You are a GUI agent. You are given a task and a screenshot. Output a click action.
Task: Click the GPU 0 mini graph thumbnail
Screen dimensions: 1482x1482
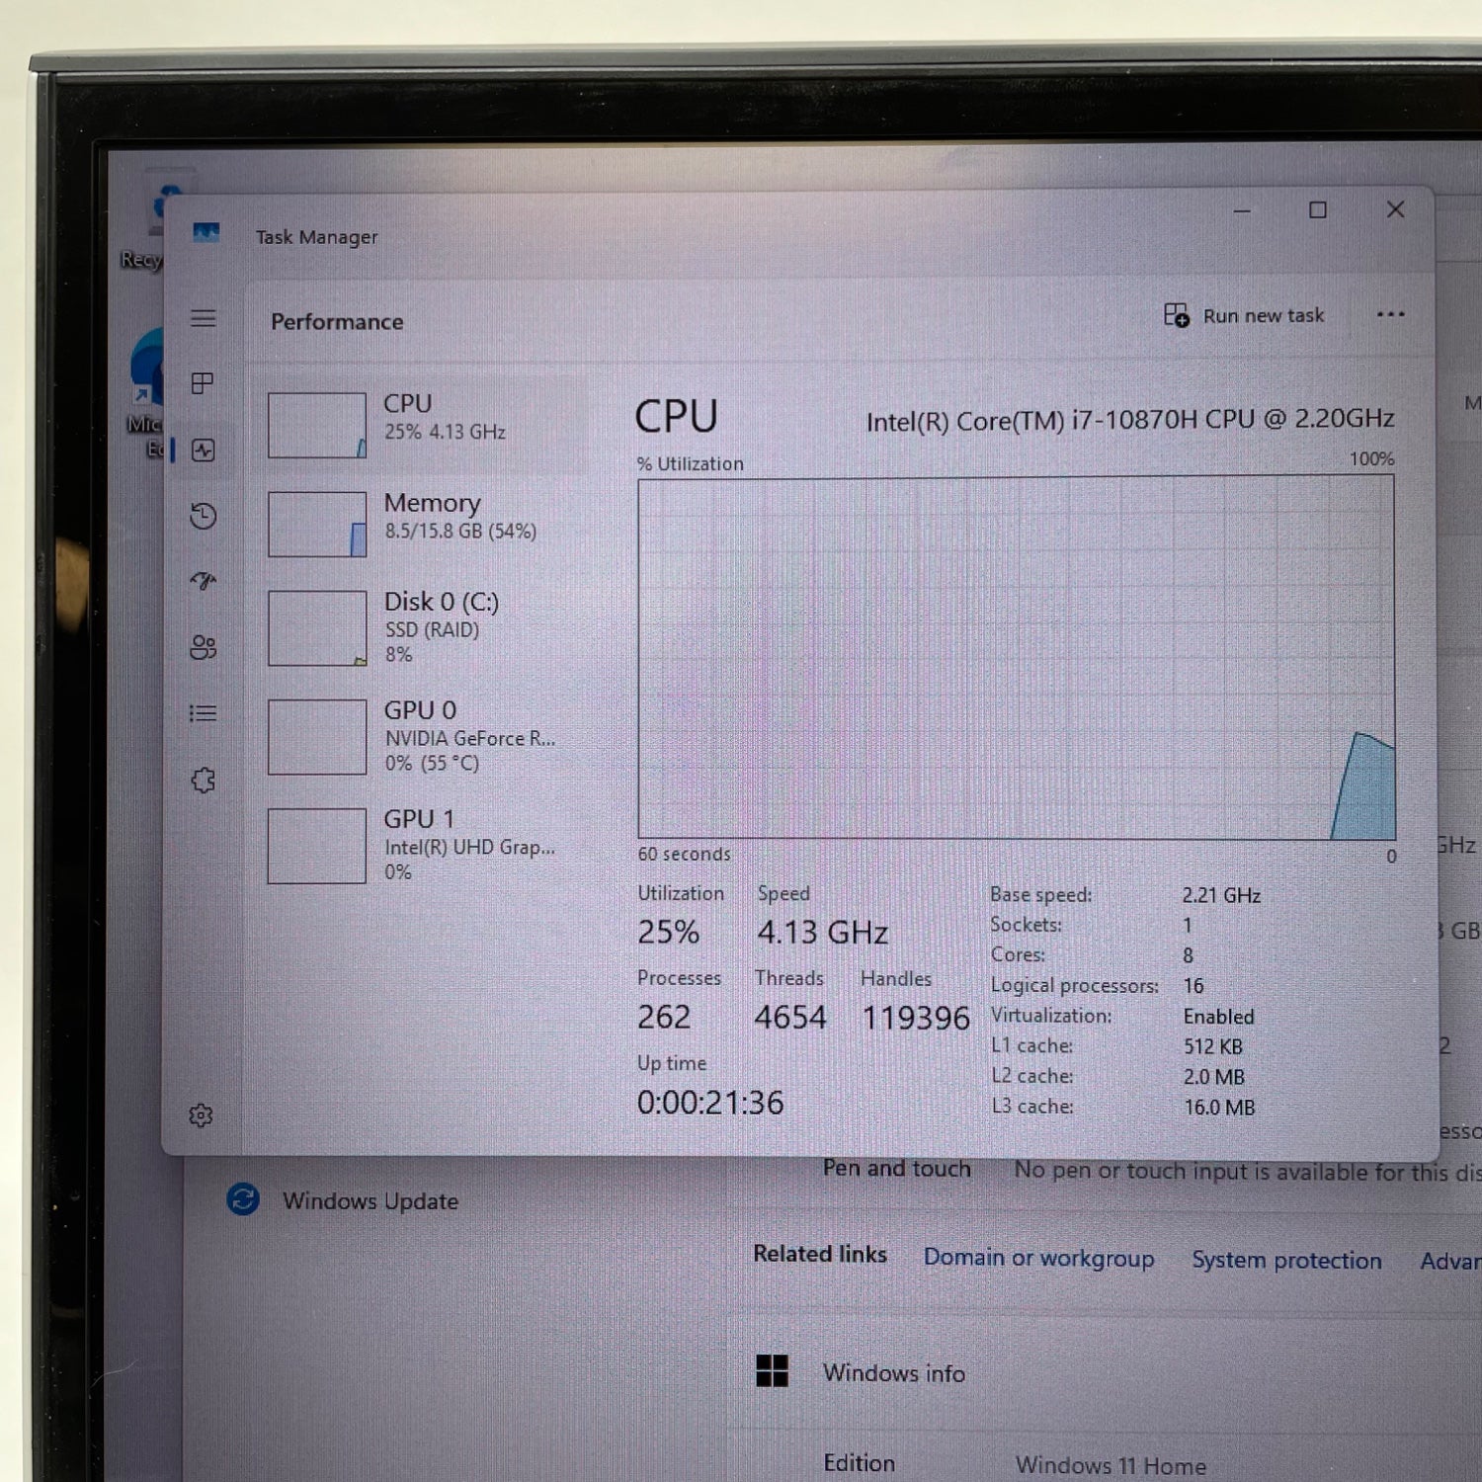tap(317, 737)
